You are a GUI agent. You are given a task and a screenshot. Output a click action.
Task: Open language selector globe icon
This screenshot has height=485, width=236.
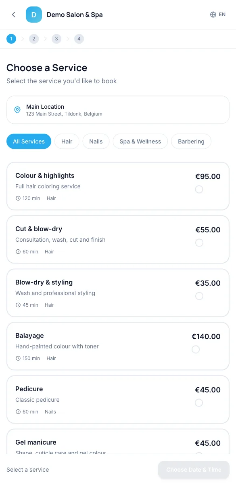[x=213, y=15]
